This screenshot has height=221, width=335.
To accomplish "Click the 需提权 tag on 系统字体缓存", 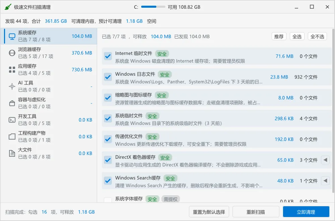I will [171, 199].
